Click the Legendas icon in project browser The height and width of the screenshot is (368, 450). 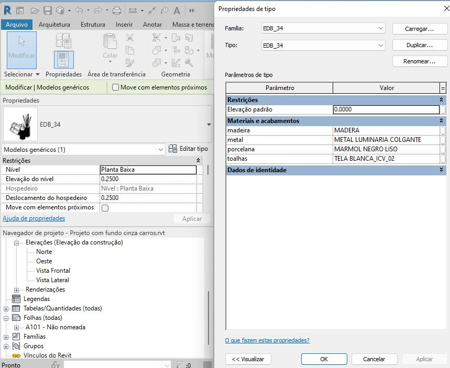[16, 299]
